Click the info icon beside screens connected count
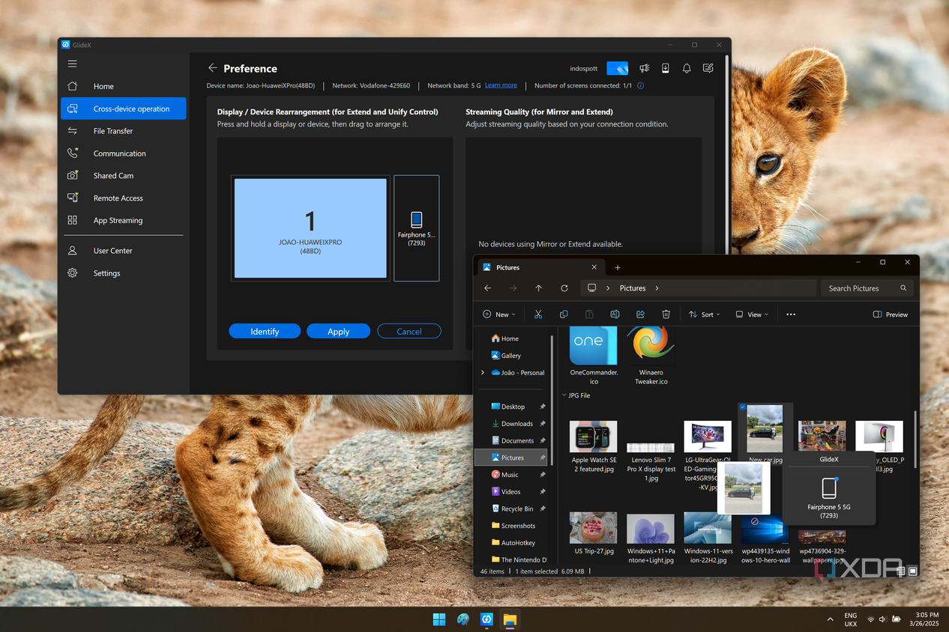Image resolution: width=949 pixels, height=632 pixels. [640, 85]
